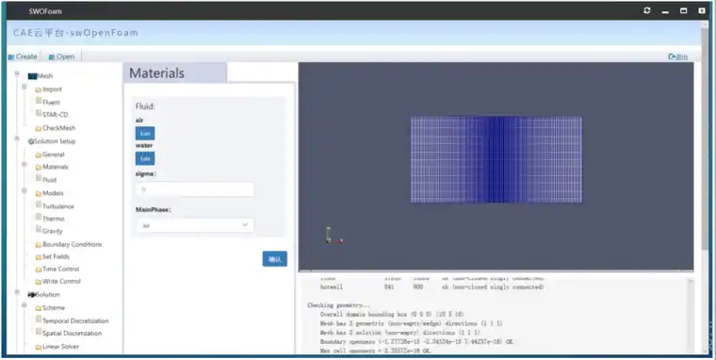716x360 pixels.
Task: Click the logout link top right
Action: [677, 57]
